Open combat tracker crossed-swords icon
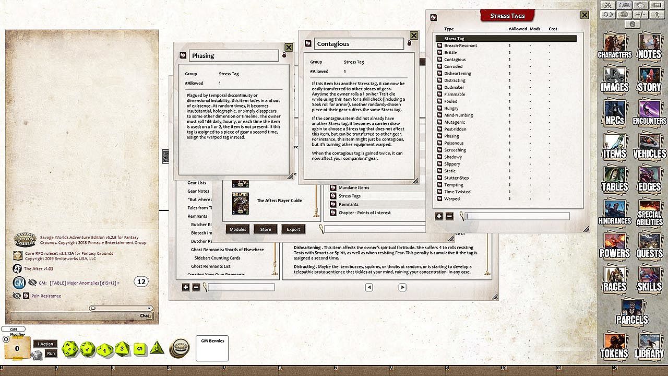The height and width of the screenshot is (376, 668). 607,5
